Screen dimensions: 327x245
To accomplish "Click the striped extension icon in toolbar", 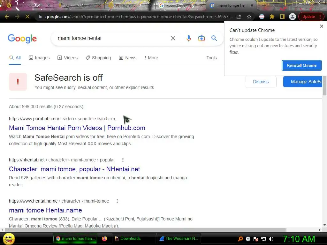I will (262, 17).
